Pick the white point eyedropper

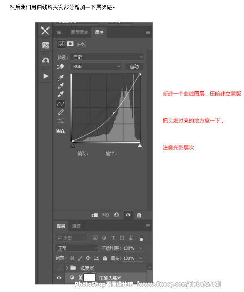[x=61, y=94]
